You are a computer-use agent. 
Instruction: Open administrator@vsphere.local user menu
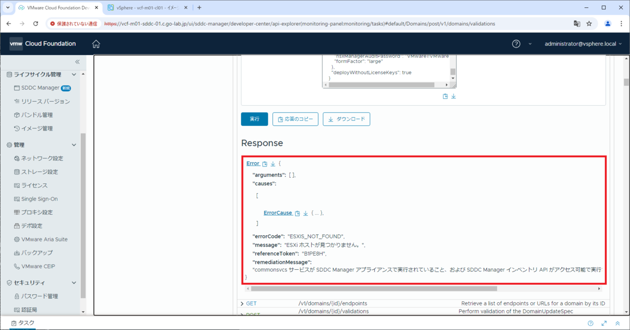(583, 44)
